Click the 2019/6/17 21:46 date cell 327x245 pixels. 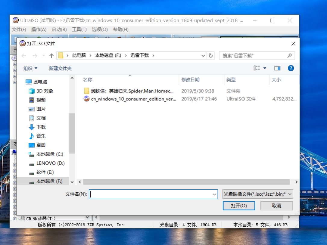(x=199, y=99)
